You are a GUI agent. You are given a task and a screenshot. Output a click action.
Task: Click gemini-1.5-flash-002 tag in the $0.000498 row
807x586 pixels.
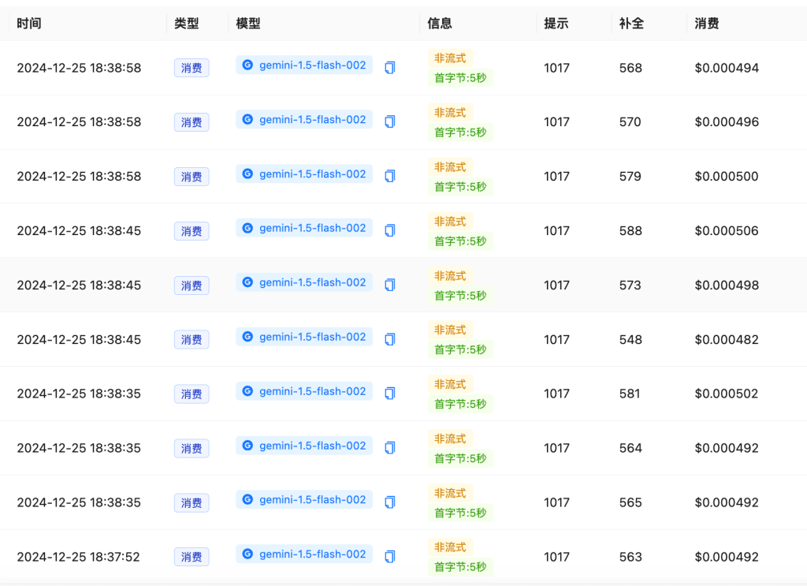point(304,282)
